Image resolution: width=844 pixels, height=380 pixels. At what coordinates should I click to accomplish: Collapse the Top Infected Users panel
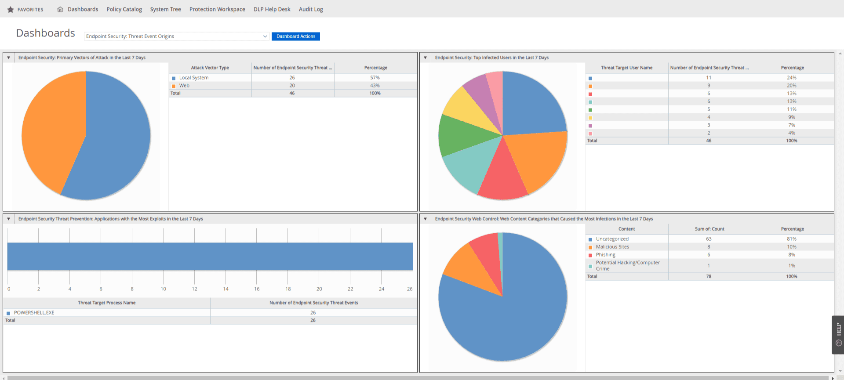point(425,58)
